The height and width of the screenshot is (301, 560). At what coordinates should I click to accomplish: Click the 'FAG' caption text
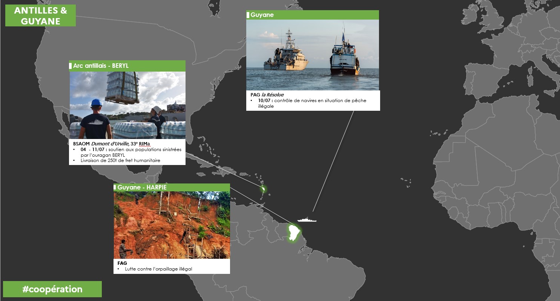coord(122,263)
